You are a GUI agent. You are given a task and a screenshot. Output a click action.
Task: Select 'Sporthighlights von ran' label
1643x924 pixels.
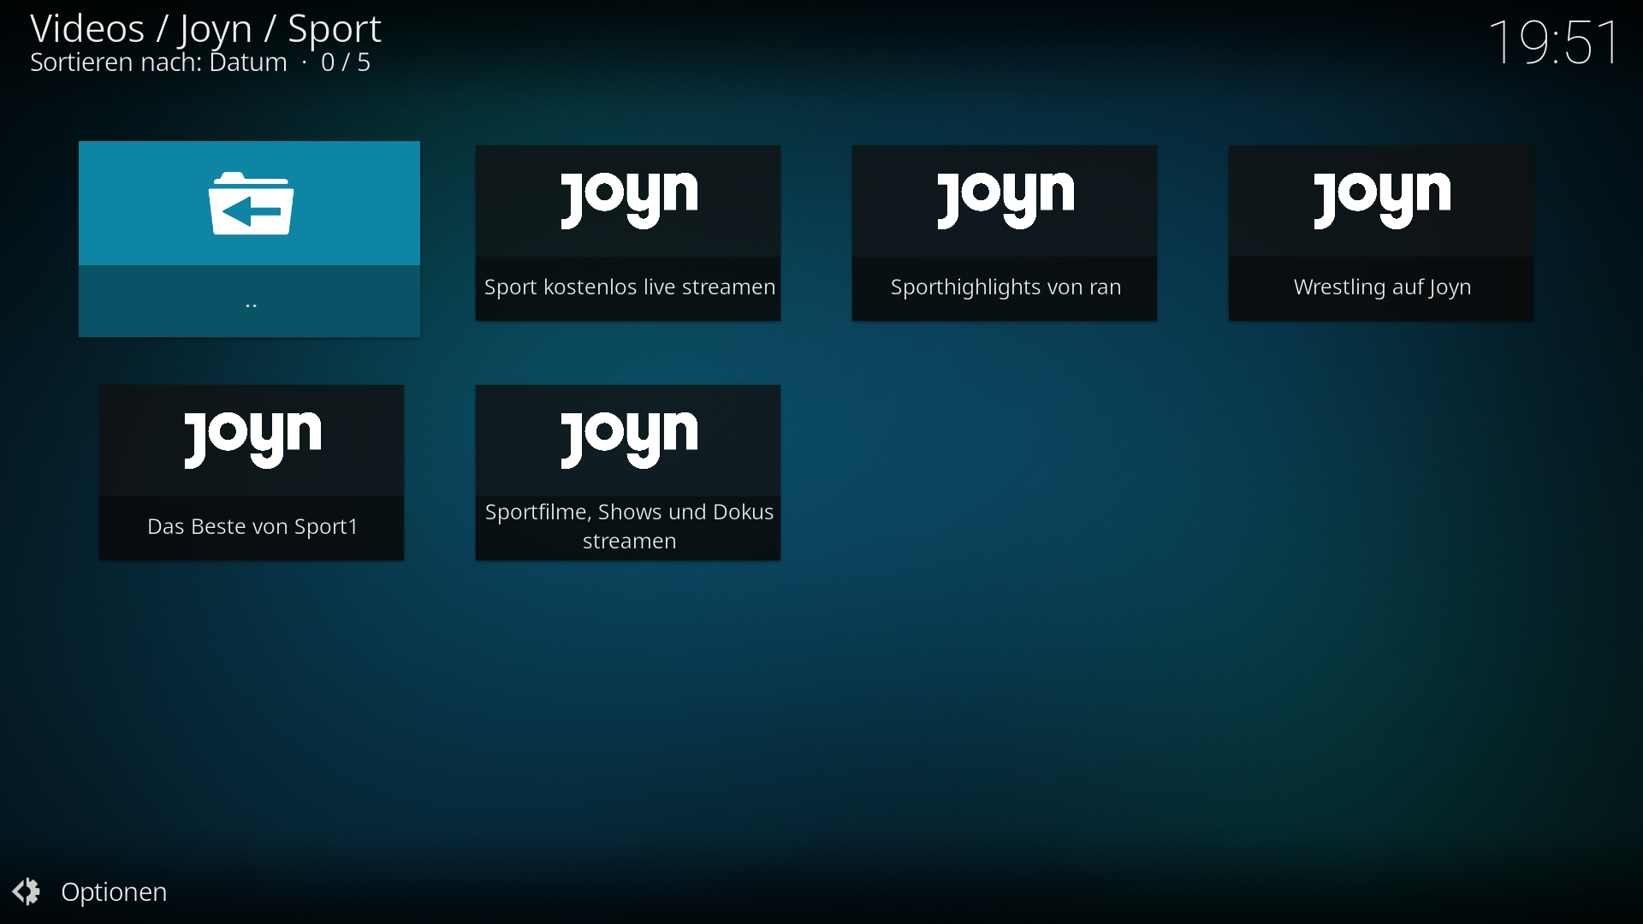pos(1005,287)
